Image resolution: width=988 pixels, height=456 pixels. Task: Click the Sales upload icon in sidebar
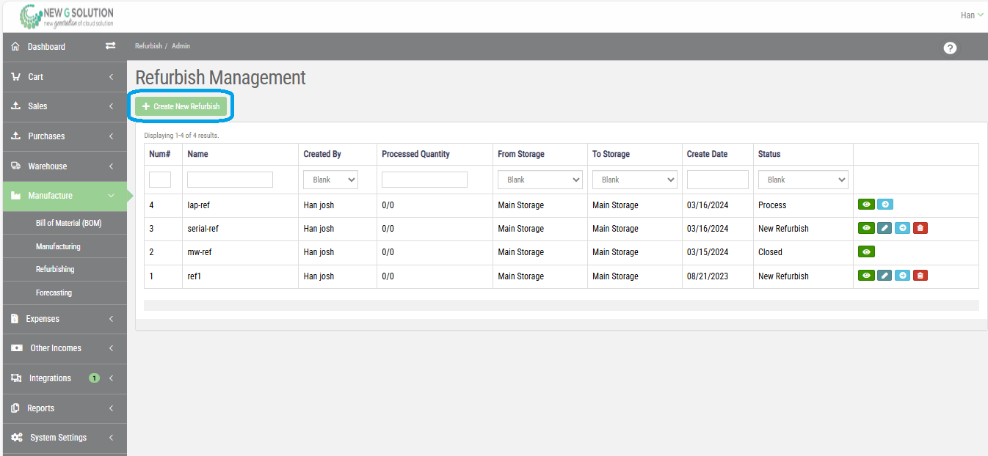tap(16, 106)
